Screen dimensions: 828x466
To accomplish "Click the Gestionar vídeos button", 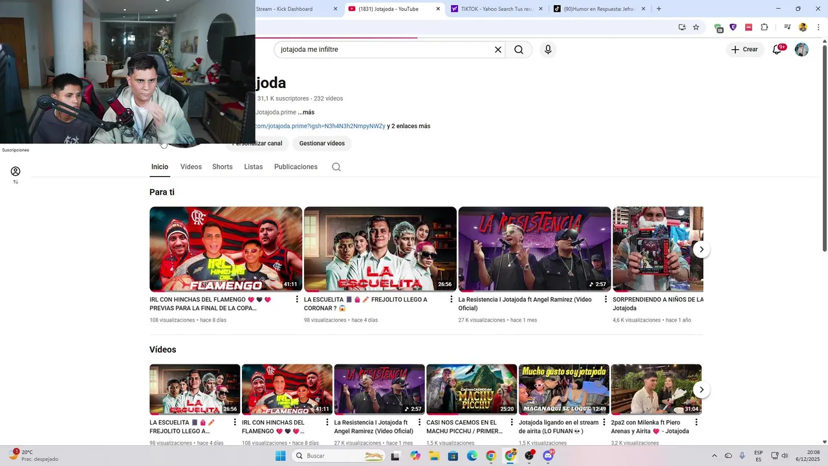I will [x=322, y=143].
